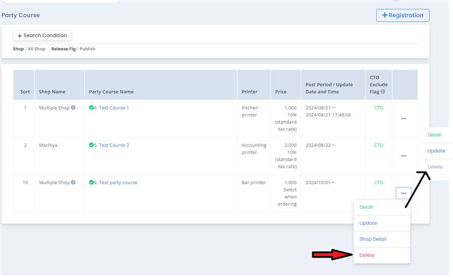Image resolution: width=453 pixels, height=277 pixels.
Task: Choose the red Delete option below Shop Detail
Action: click(x=367, y=255)
